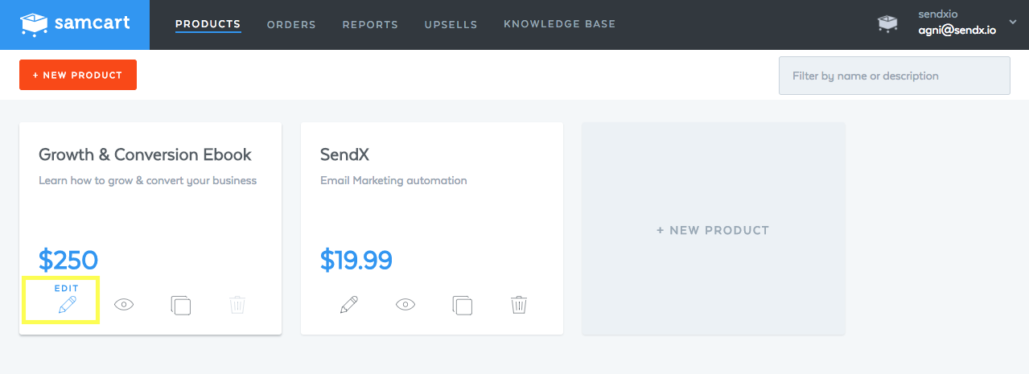Delete the Growth & Conversion Ebook product
This screenshot has height=374, width=1029.
coord(237,305)
